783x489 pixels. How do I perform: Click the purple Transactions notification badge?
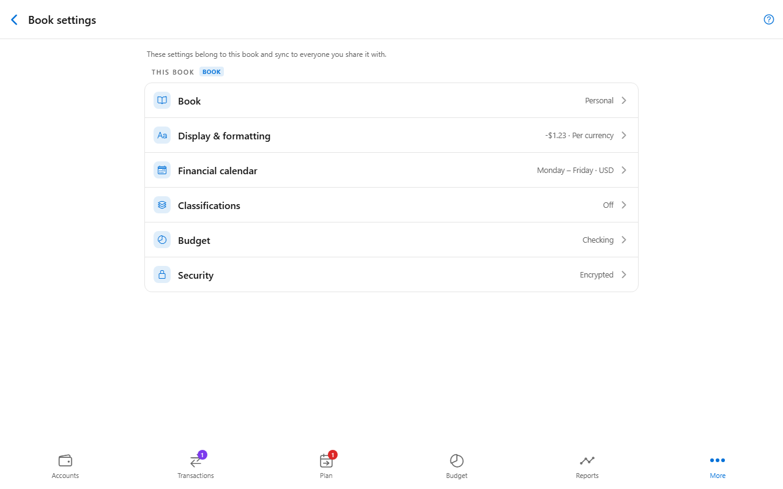[x=202, y=455]
